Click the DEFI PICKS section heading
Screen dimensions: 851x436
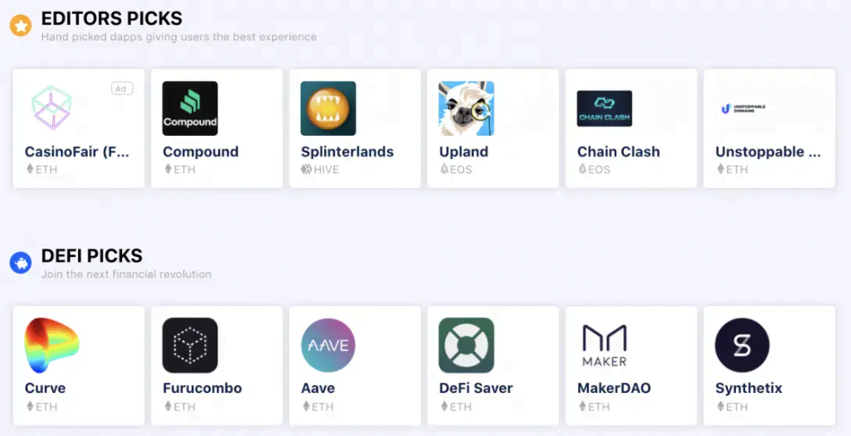(92, 255)
